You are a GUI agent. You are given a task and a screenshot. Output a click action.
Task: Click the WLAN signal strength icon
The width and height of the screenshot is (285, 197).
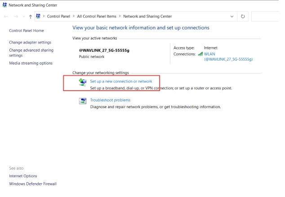(200, 54)
